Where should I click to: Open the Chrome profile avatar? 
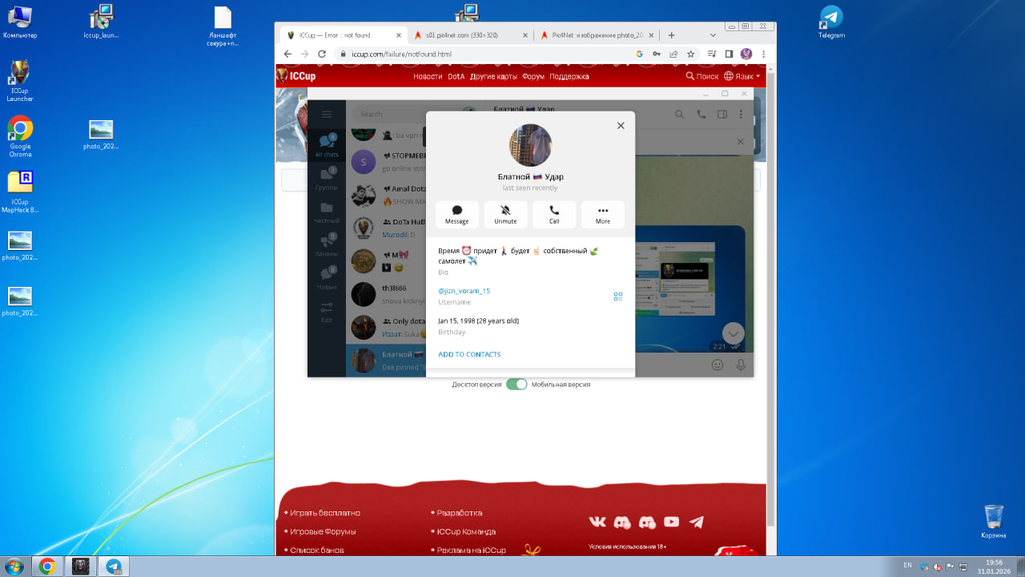[x=746, y=54]
